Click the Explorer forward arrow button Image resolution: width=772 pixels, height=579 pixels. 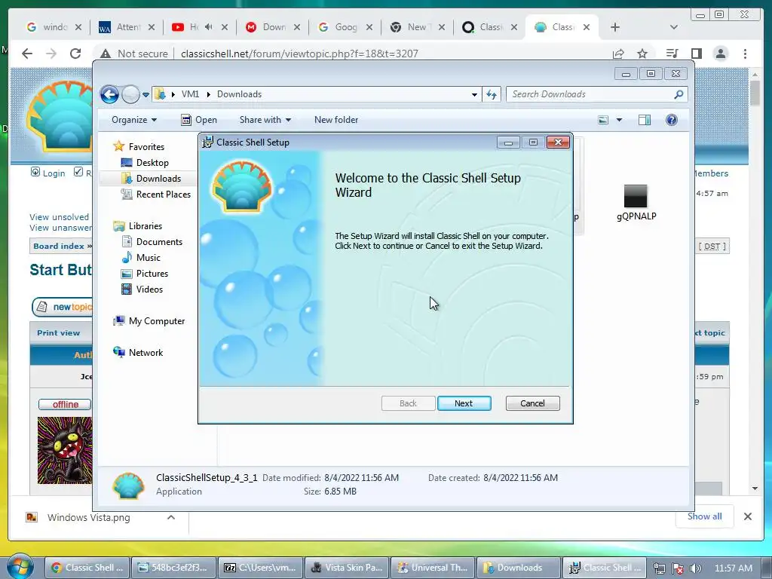(130, 94)
